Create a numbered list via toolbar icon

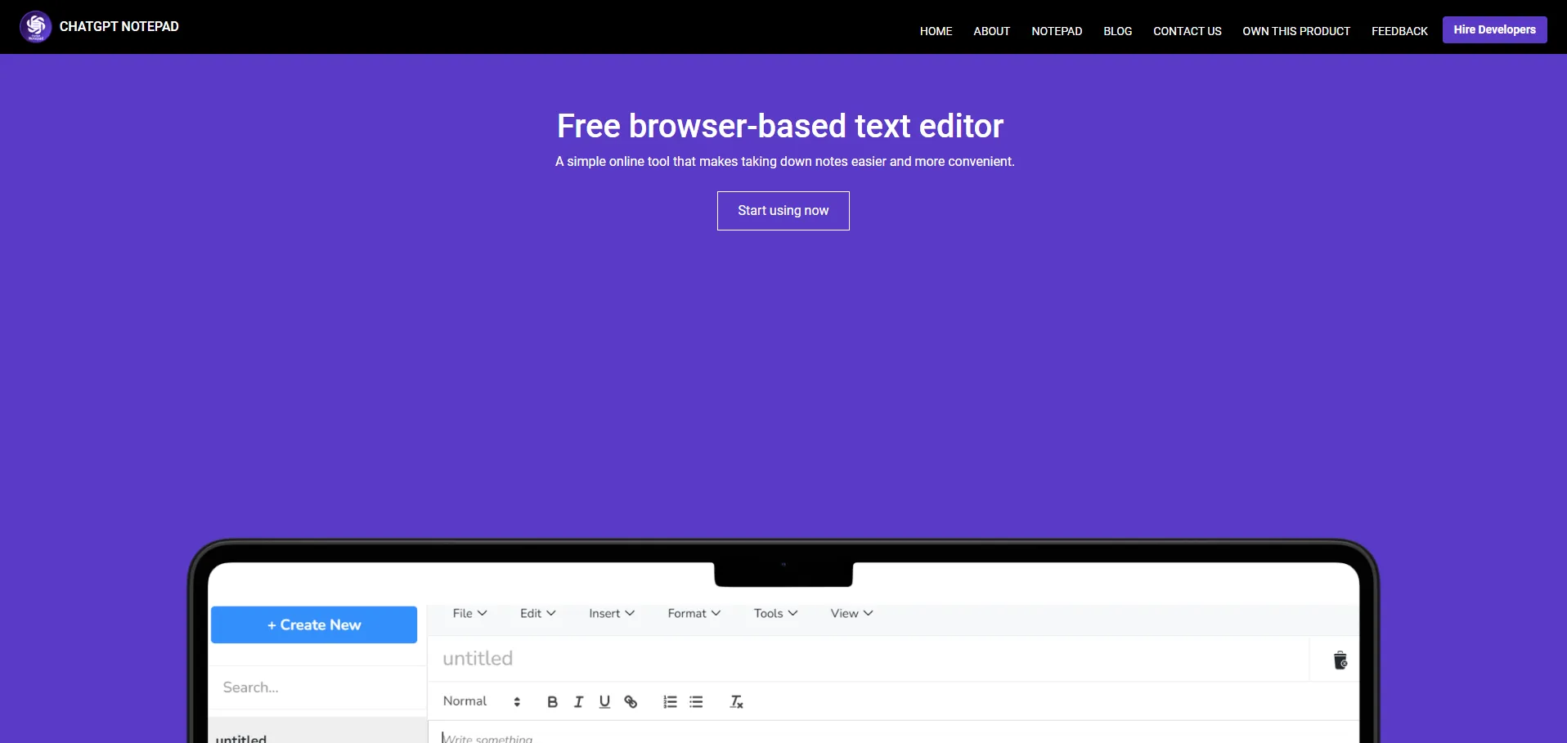pyautogui.click(x=670, y=702)
